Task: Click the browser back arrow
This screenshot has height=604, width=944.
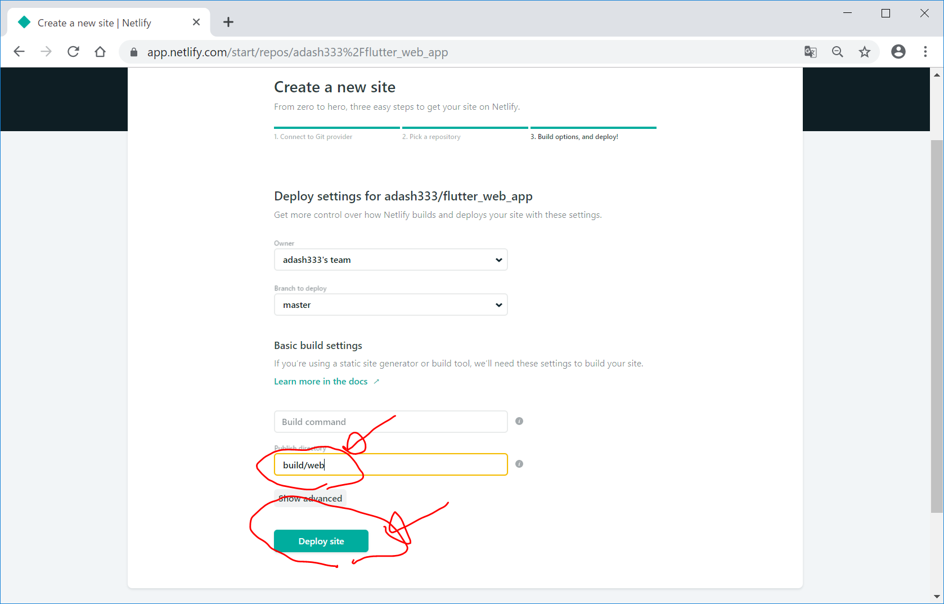Action: tap(19, 52)
